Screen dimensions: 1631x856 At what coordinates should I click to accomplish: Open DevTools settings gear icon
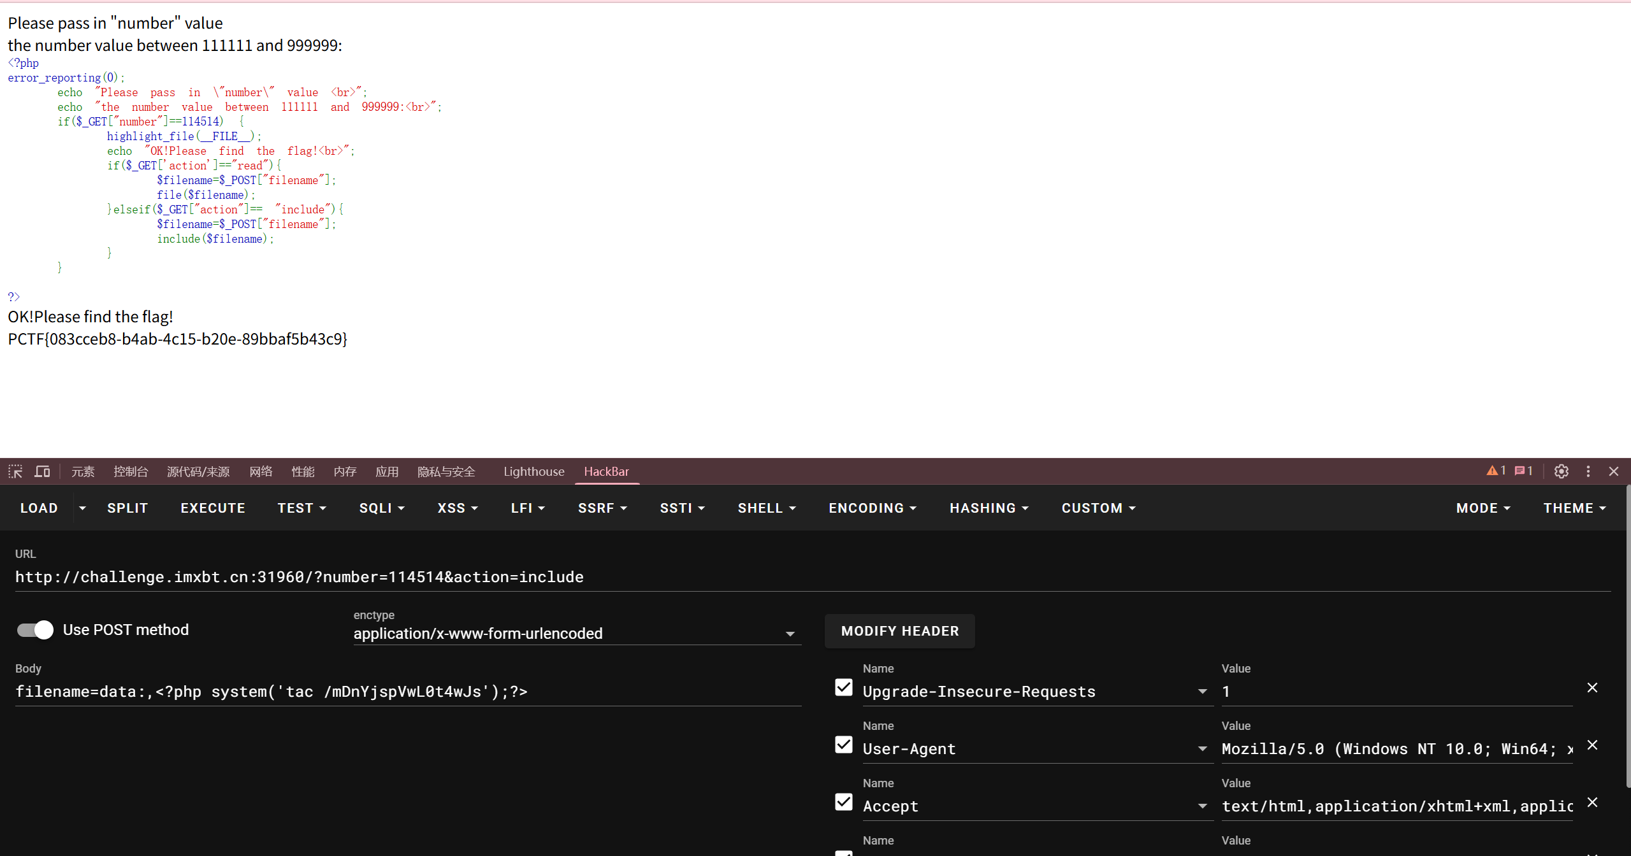pos(1561,471)
